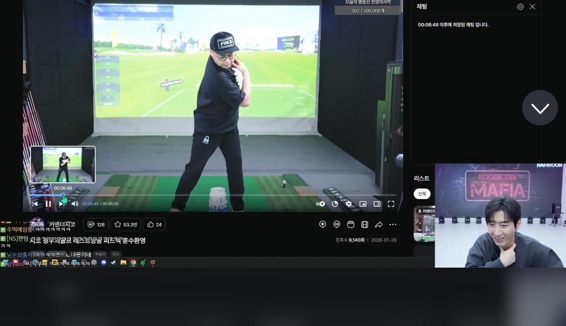
Task: Open Chrome from the taskbar
Action: pos(133,263)
